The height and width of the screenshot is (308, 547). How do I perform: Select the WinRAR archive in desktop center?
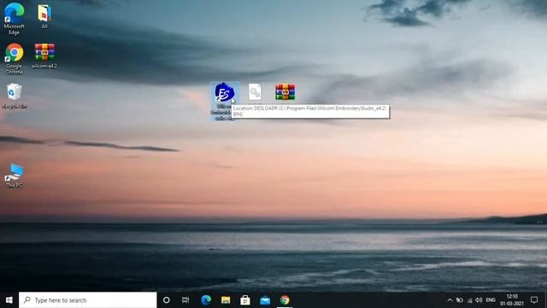[285, 92]
